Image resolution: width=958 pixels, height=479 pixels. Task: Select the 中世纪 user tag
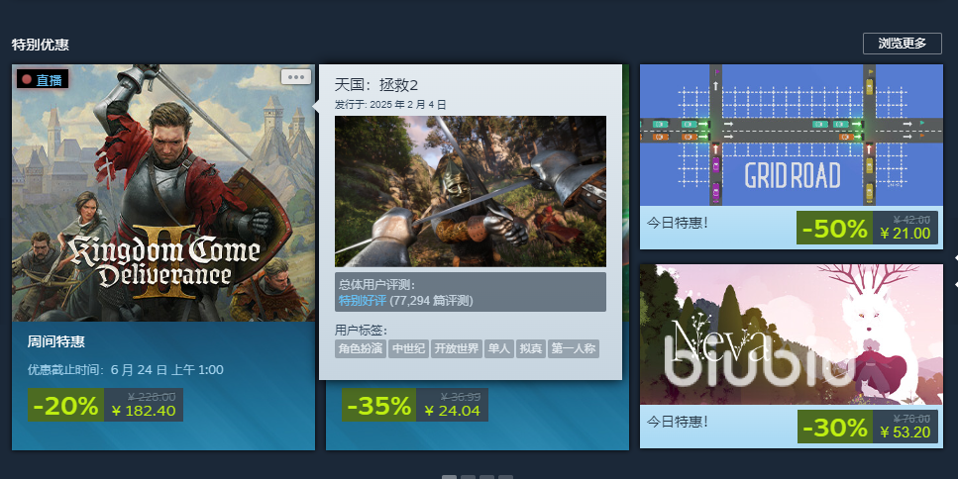(x=408, y=348)
